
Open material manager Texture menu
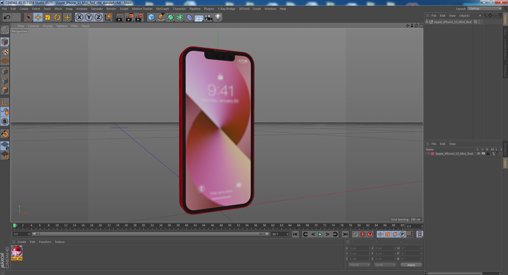pos(60,242)
